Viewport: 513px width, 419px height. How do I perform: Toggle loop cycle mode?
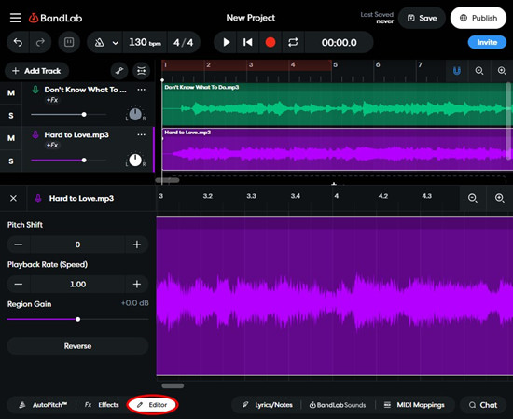tap(293, 42)
